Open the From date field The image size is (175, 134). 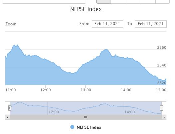coord(107,24)
